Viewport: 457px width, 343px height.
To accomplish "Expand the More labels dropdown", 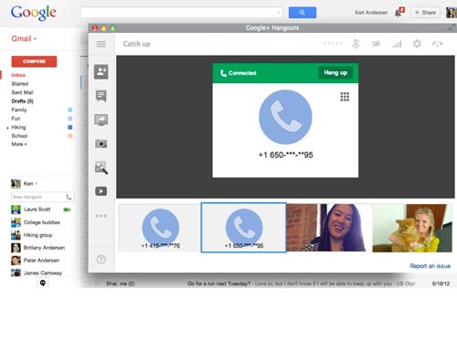I will tap(19, 145).
